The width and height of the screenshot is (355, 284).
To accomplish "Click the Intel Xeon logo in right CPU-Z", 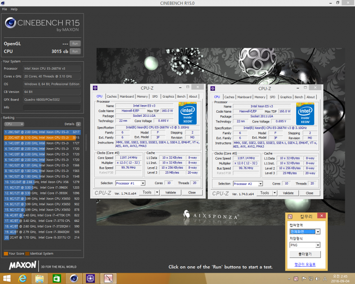I will tap(305, 114).
